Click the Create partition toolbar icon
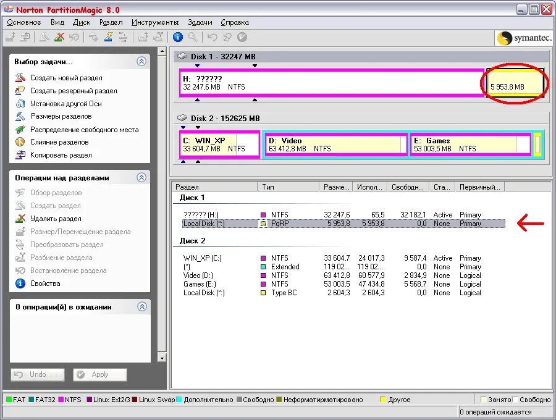 (x=44, y=37)
